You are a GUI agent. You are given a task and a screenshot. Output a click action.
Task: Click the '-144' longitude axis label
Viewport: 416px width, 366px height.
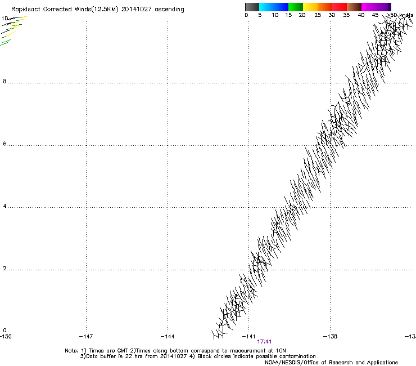(168, 337)
